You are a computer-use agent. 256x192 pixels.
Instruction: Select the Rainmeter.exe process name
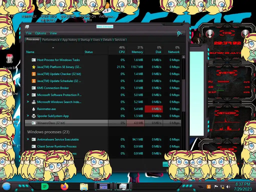coord(46,109)
